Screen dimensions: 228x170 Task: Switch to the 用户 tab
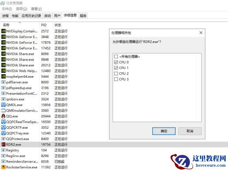pos(57,16)
